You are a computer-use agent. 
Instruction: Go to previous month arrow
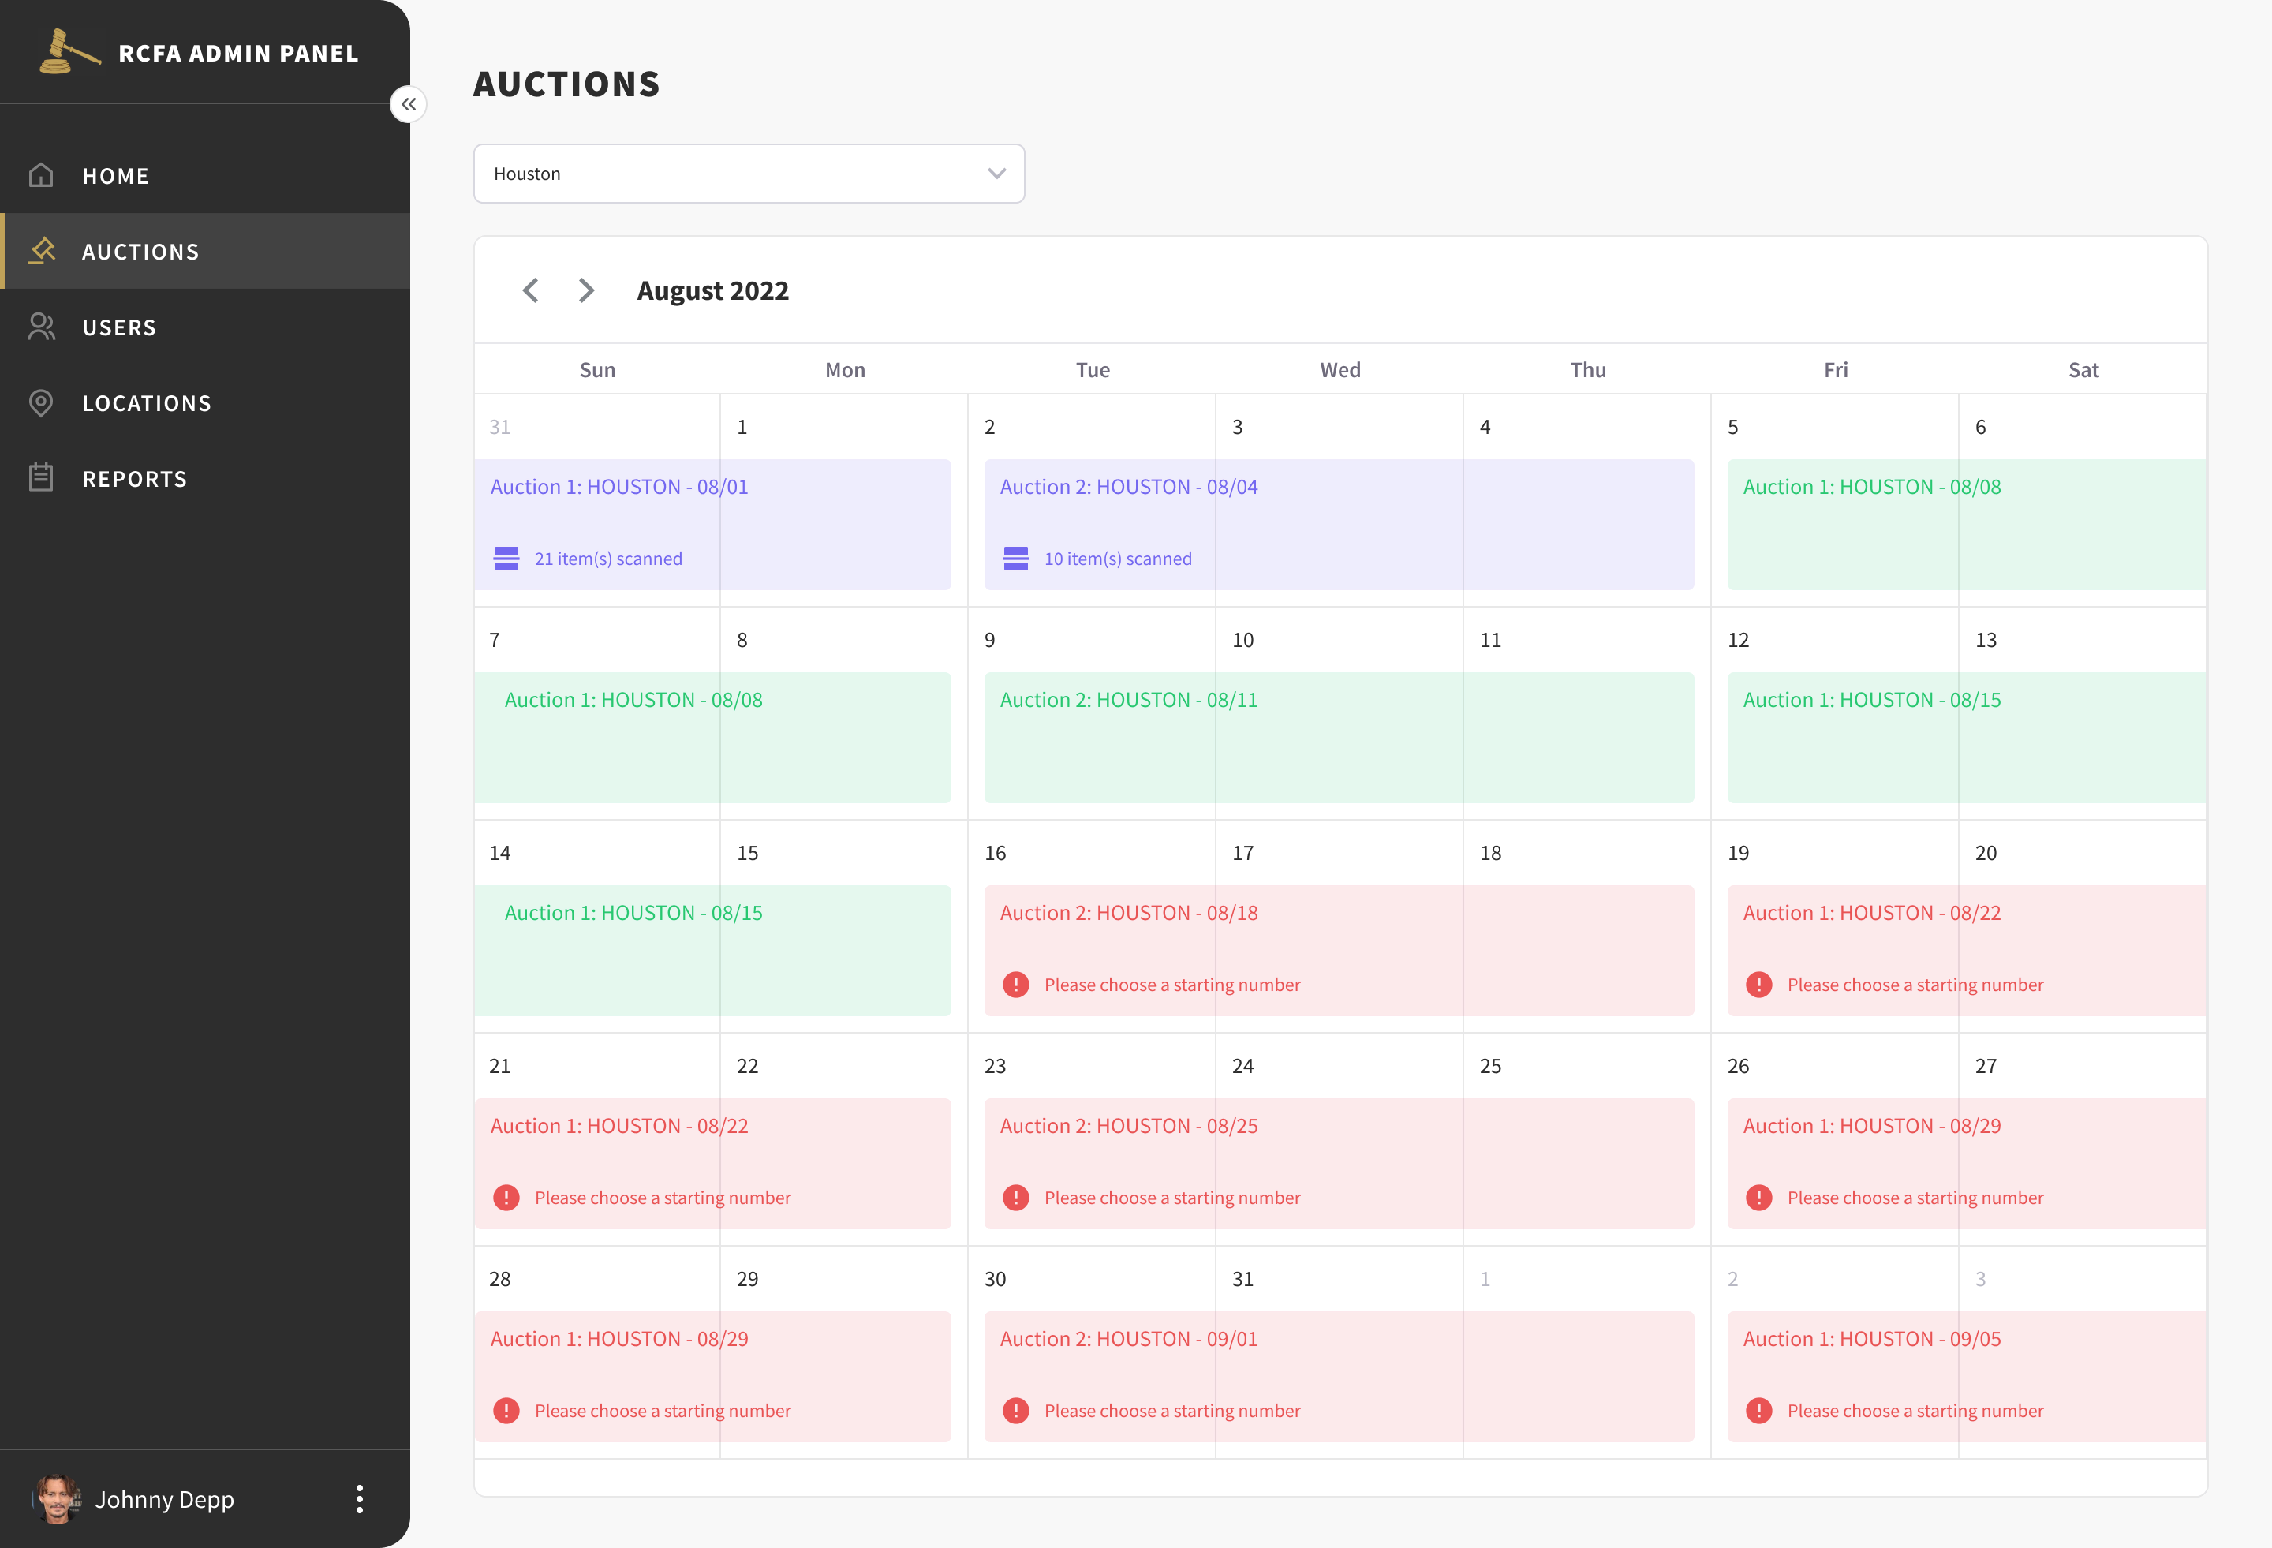pyautogui.click(x=531, y=290)
